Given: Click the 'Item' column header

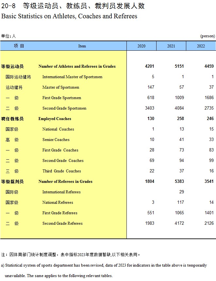Looking at the screenshot, I should (82, 46).
